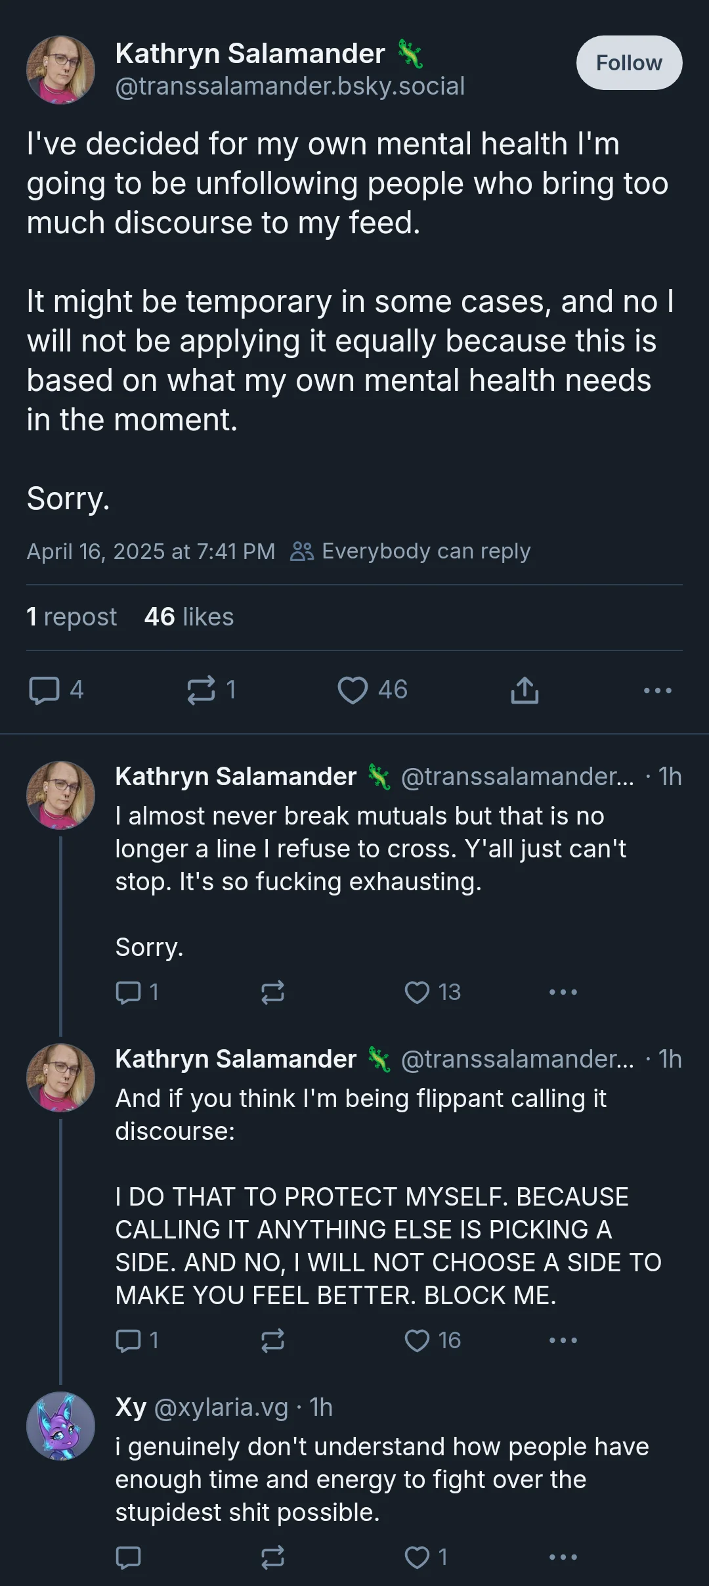
Task: Like Xy's reply with 1 like
Action: pos(425,1557)
